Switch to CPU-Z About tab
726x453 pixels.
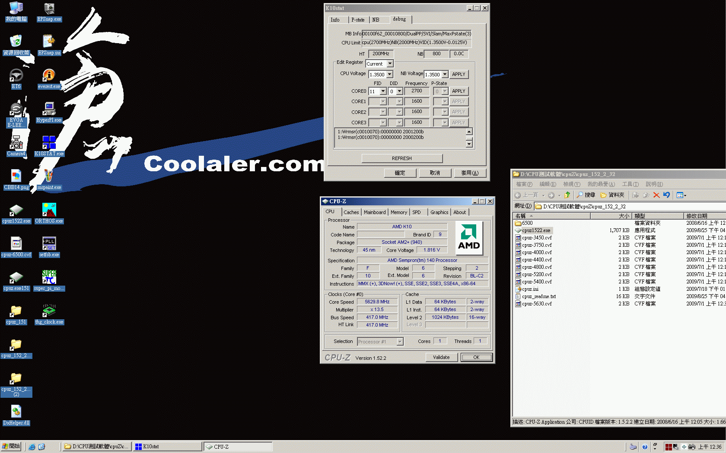[x=460, y=212]
